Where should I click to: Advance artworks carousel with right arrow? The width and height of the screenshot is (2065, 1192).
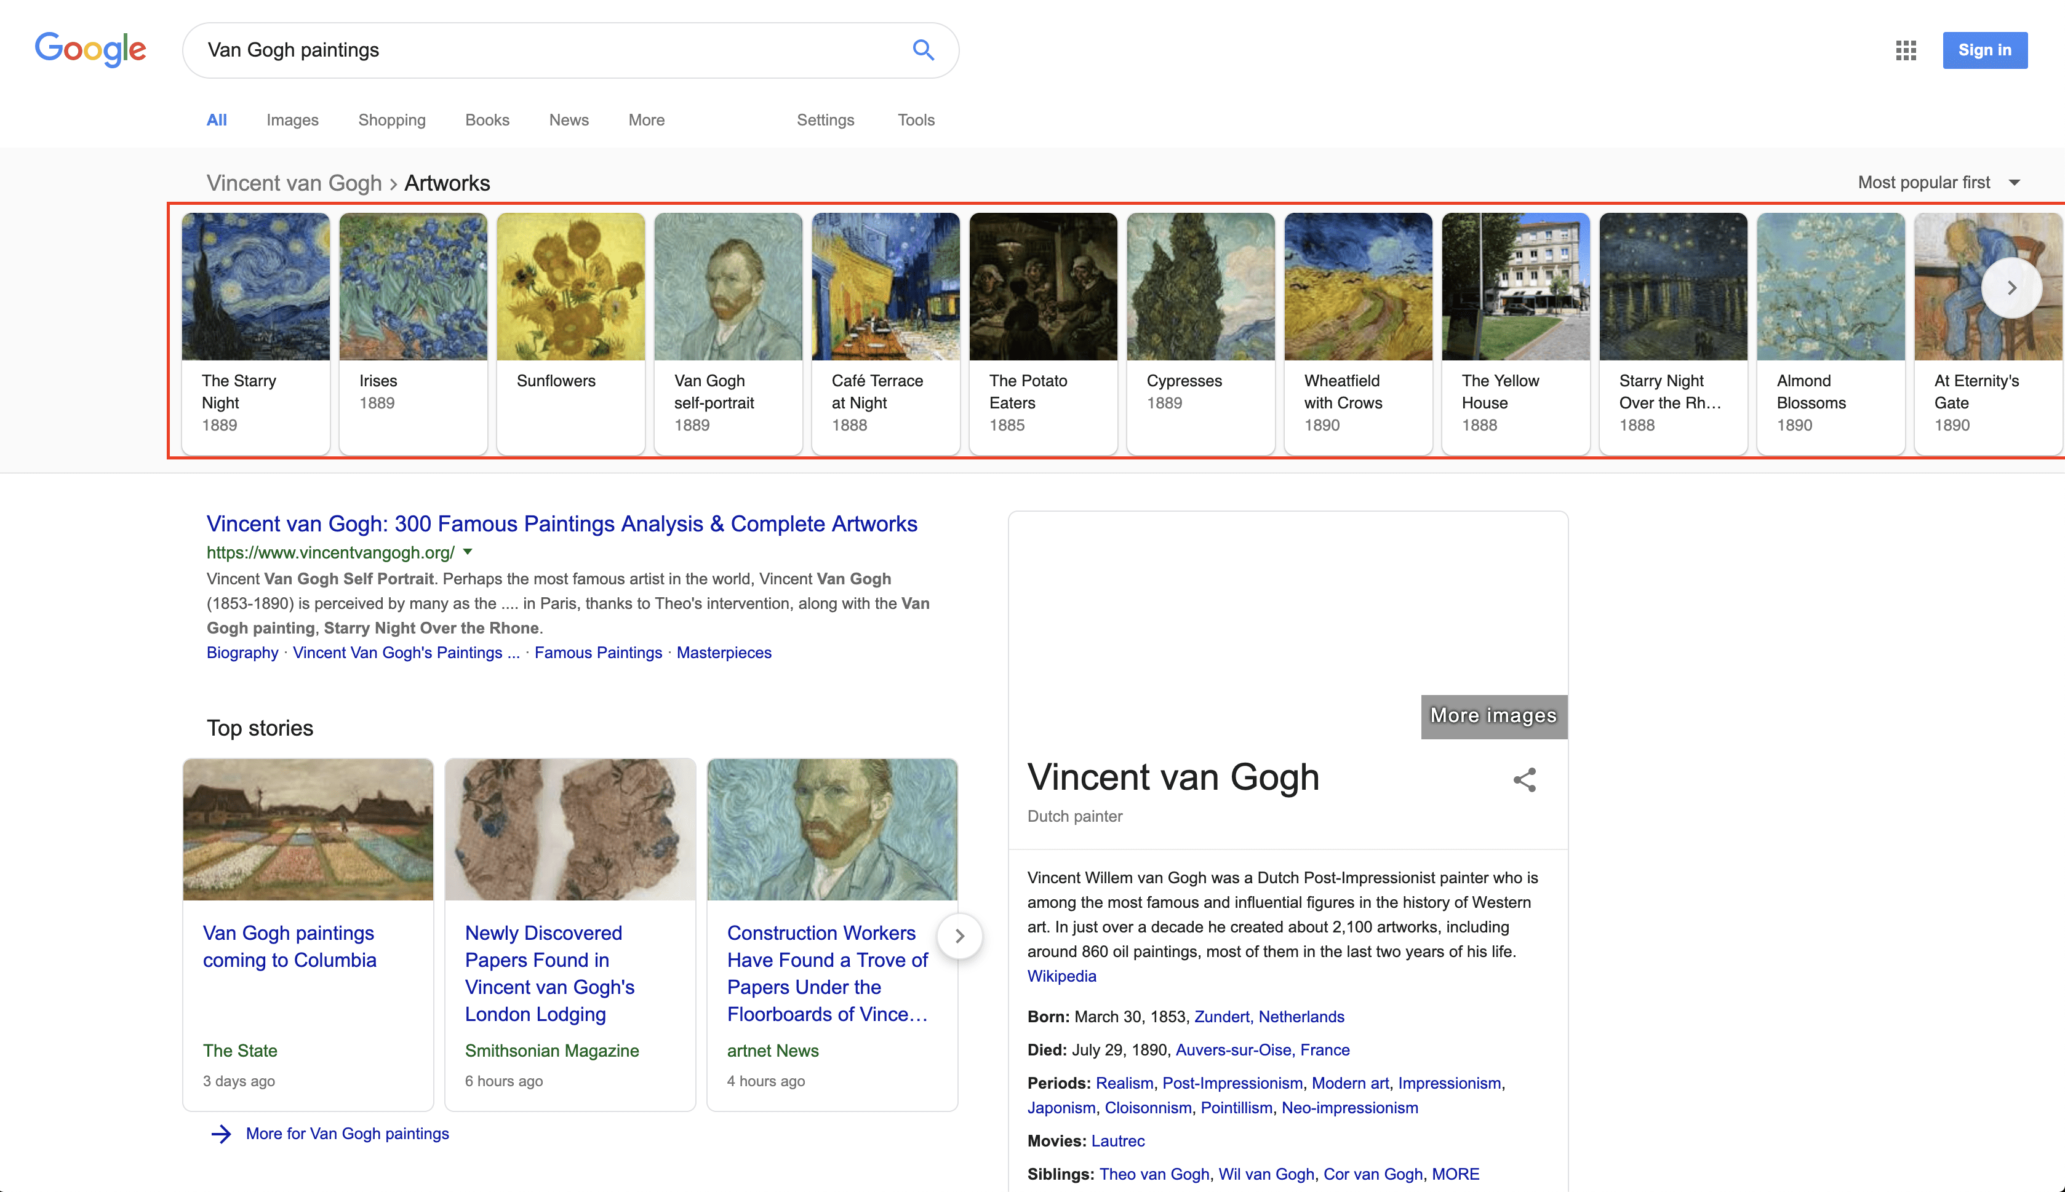tap(2011, 287)
